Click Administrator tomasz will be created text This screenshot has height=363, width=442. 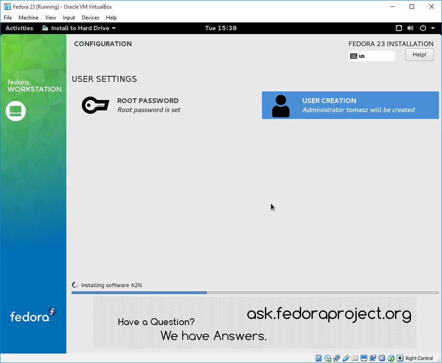pyautogui.click(x=358, y=110)
